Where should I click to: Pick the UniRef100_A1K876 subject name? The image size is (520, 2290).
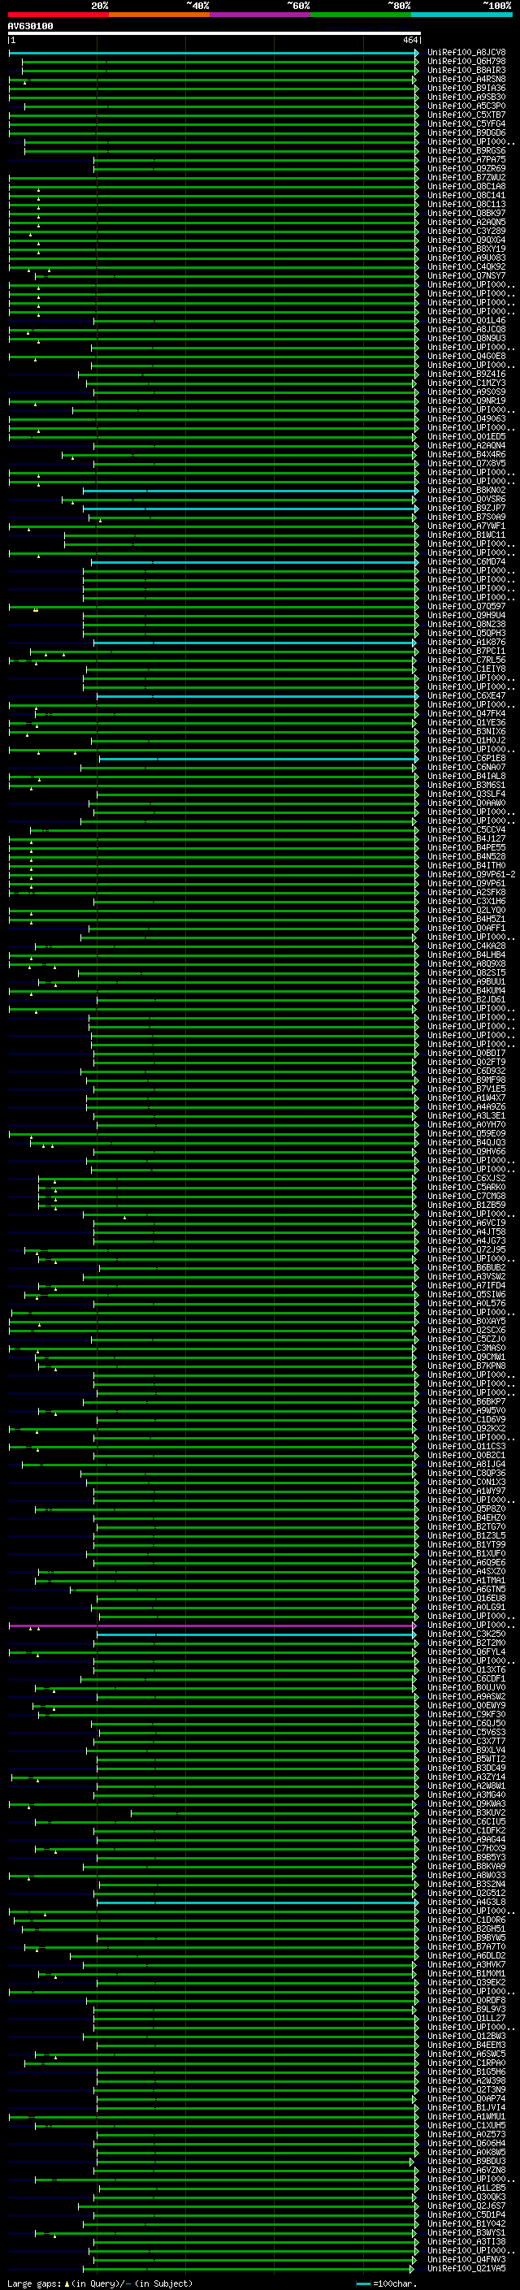[466, 642]
